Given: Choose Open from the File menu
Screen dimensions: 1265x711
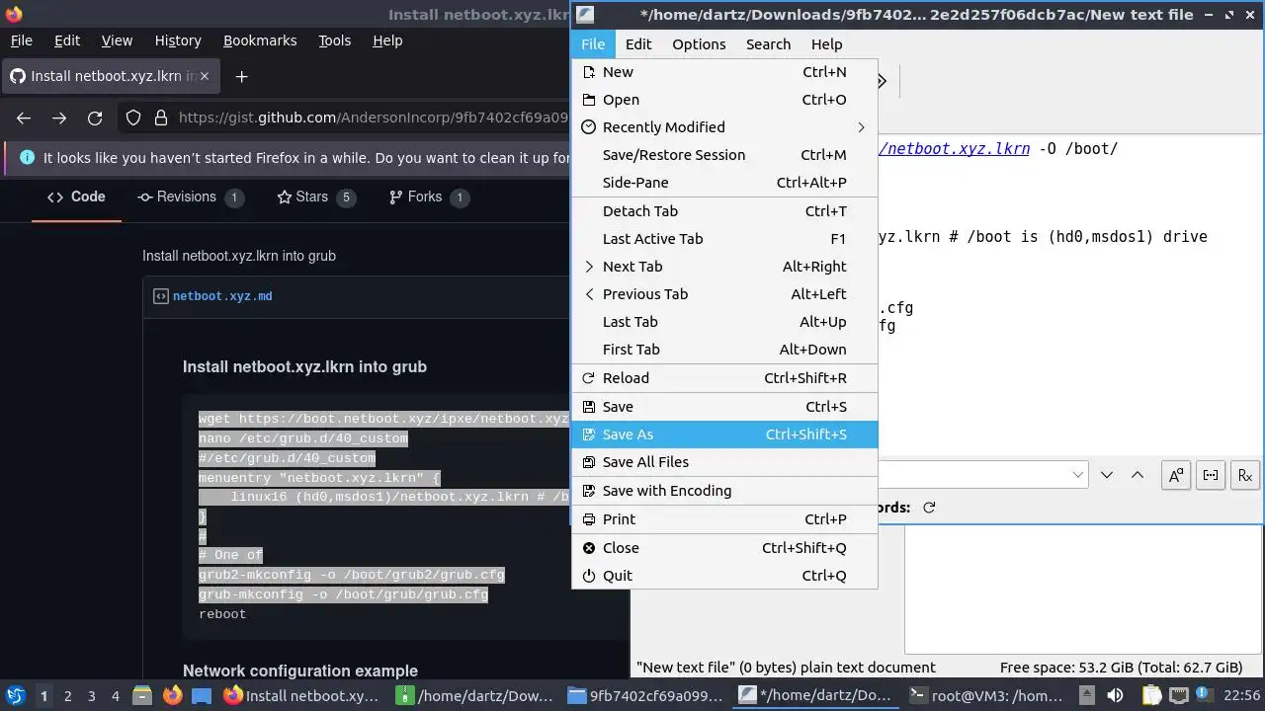Looking at the screenshot, I should [x=724, y=100].
